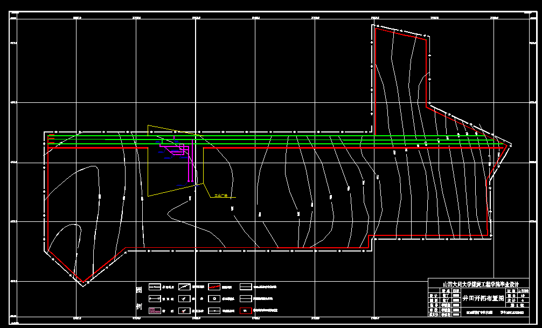This screenshot has height=328, width=542.
Task: Click the pink hatched legend symbol box
Action: 155,310
